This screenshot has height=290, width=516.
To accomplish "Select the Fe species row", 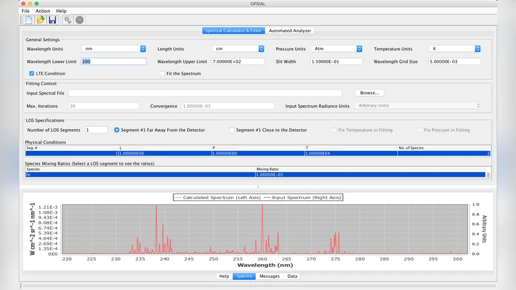I will [x=129, y=175].
